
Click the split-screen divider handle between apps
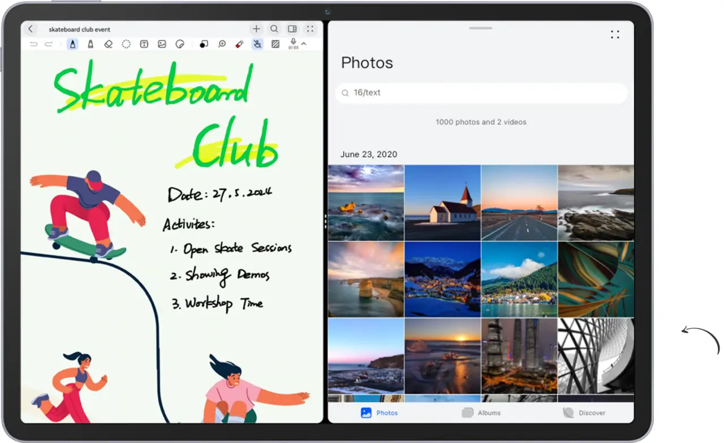pos(325,221)
